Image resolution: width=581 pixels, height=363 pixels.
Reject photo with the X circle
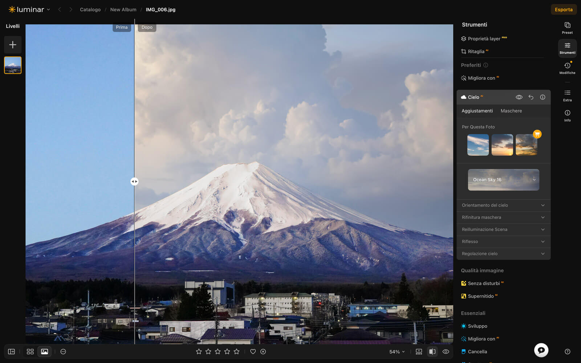click(263, 352)
